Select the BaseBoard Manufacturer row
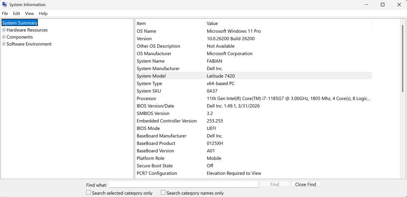Screen dimensions: 407x197 click(254, 136)
